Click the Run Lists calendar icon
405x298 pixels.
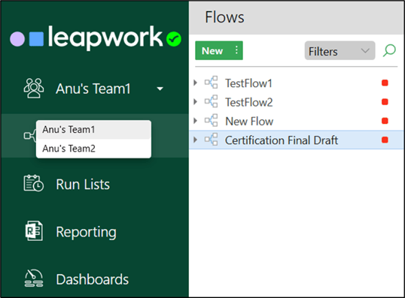pyautogui.click(x=34, y=183)
